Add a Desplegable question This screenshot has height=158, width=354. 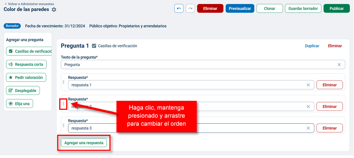click(x=23, y=90)
